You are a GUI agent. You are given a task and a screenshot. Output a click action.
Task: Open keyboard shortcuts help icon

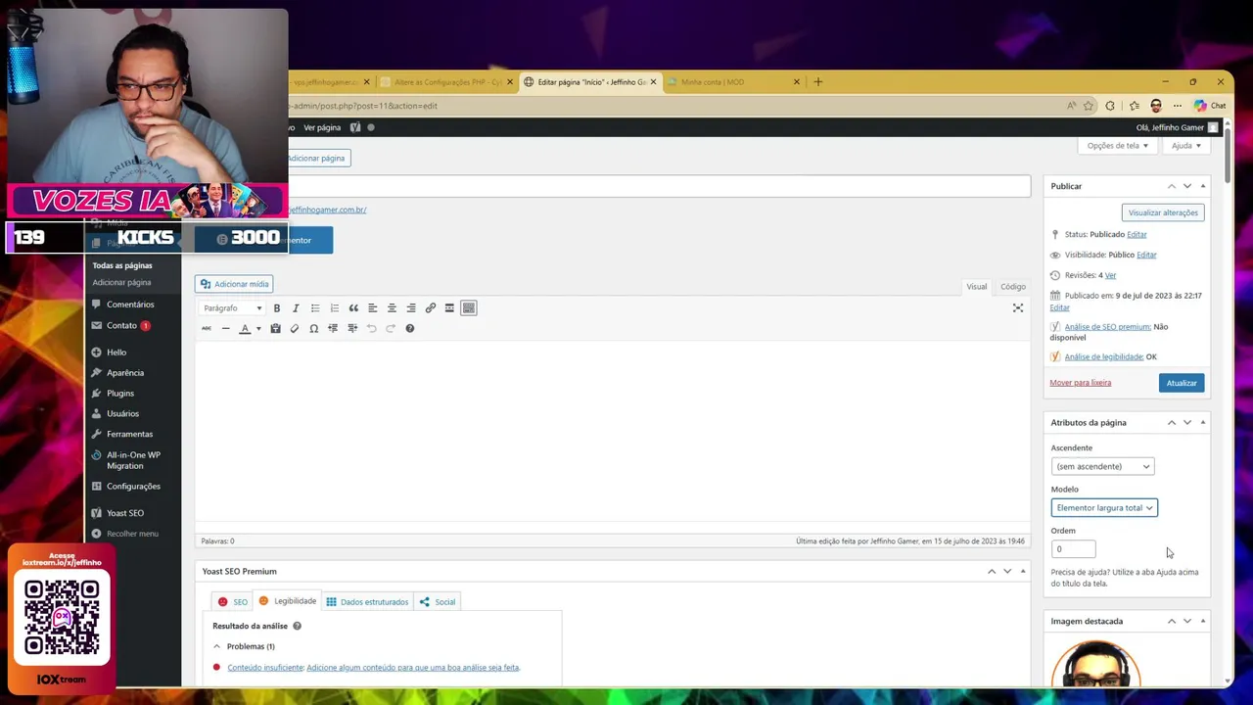click(409, 328)
